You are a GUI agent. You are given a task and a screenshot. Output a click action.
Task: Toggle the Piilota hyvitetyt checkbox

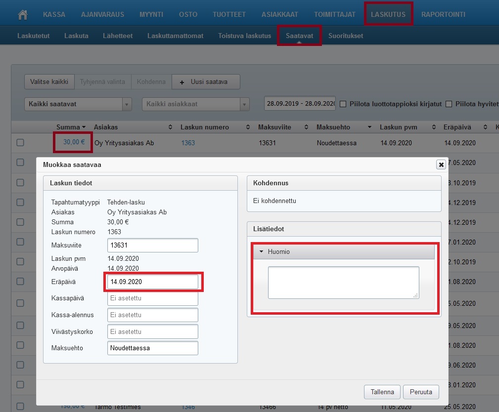[x=449, y=104]
